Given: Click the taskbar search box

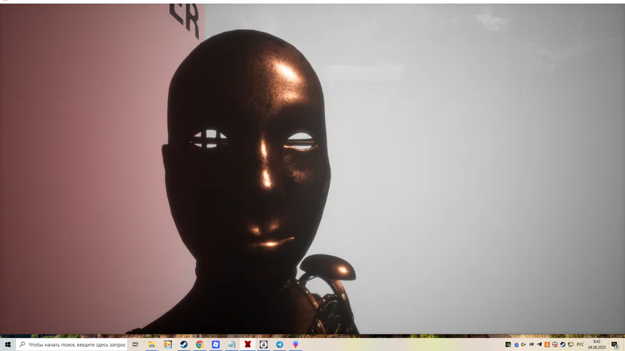Looking at the screenshot, I should tap(72, 345).
